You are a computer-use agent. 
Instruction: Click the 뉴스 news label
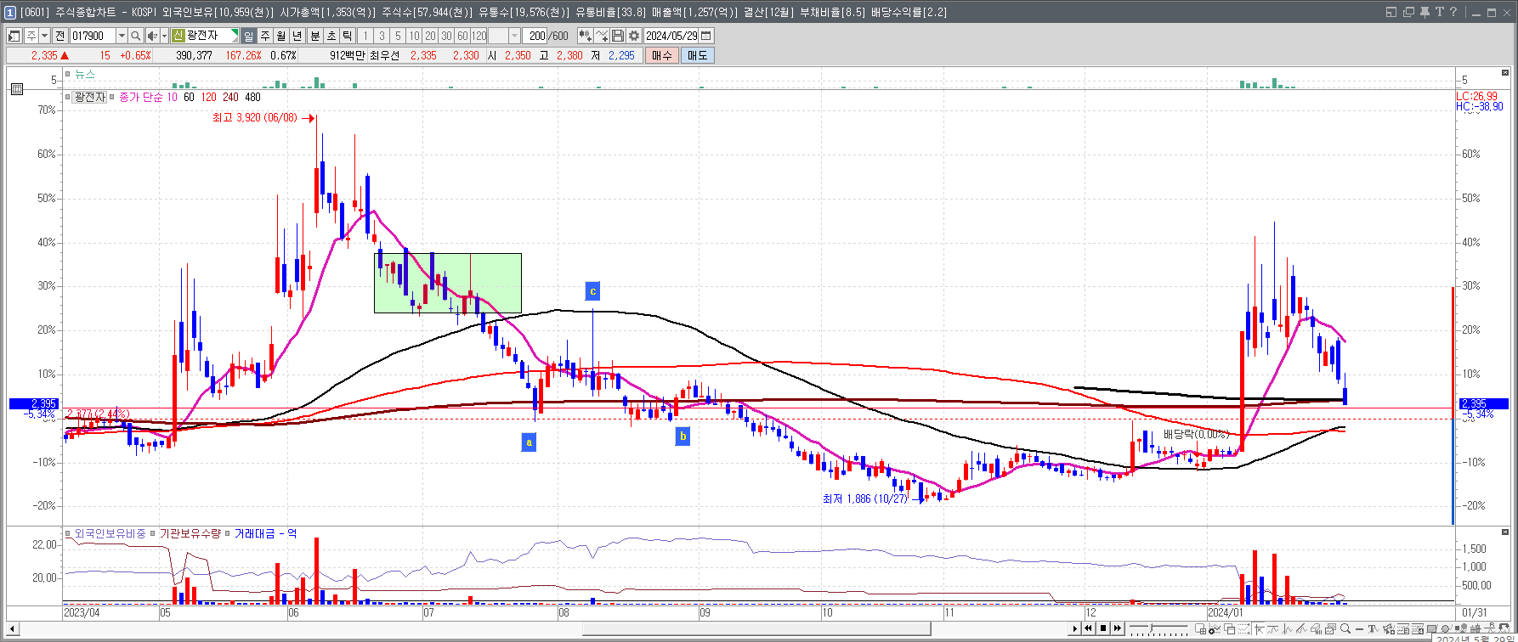[85, 75]
